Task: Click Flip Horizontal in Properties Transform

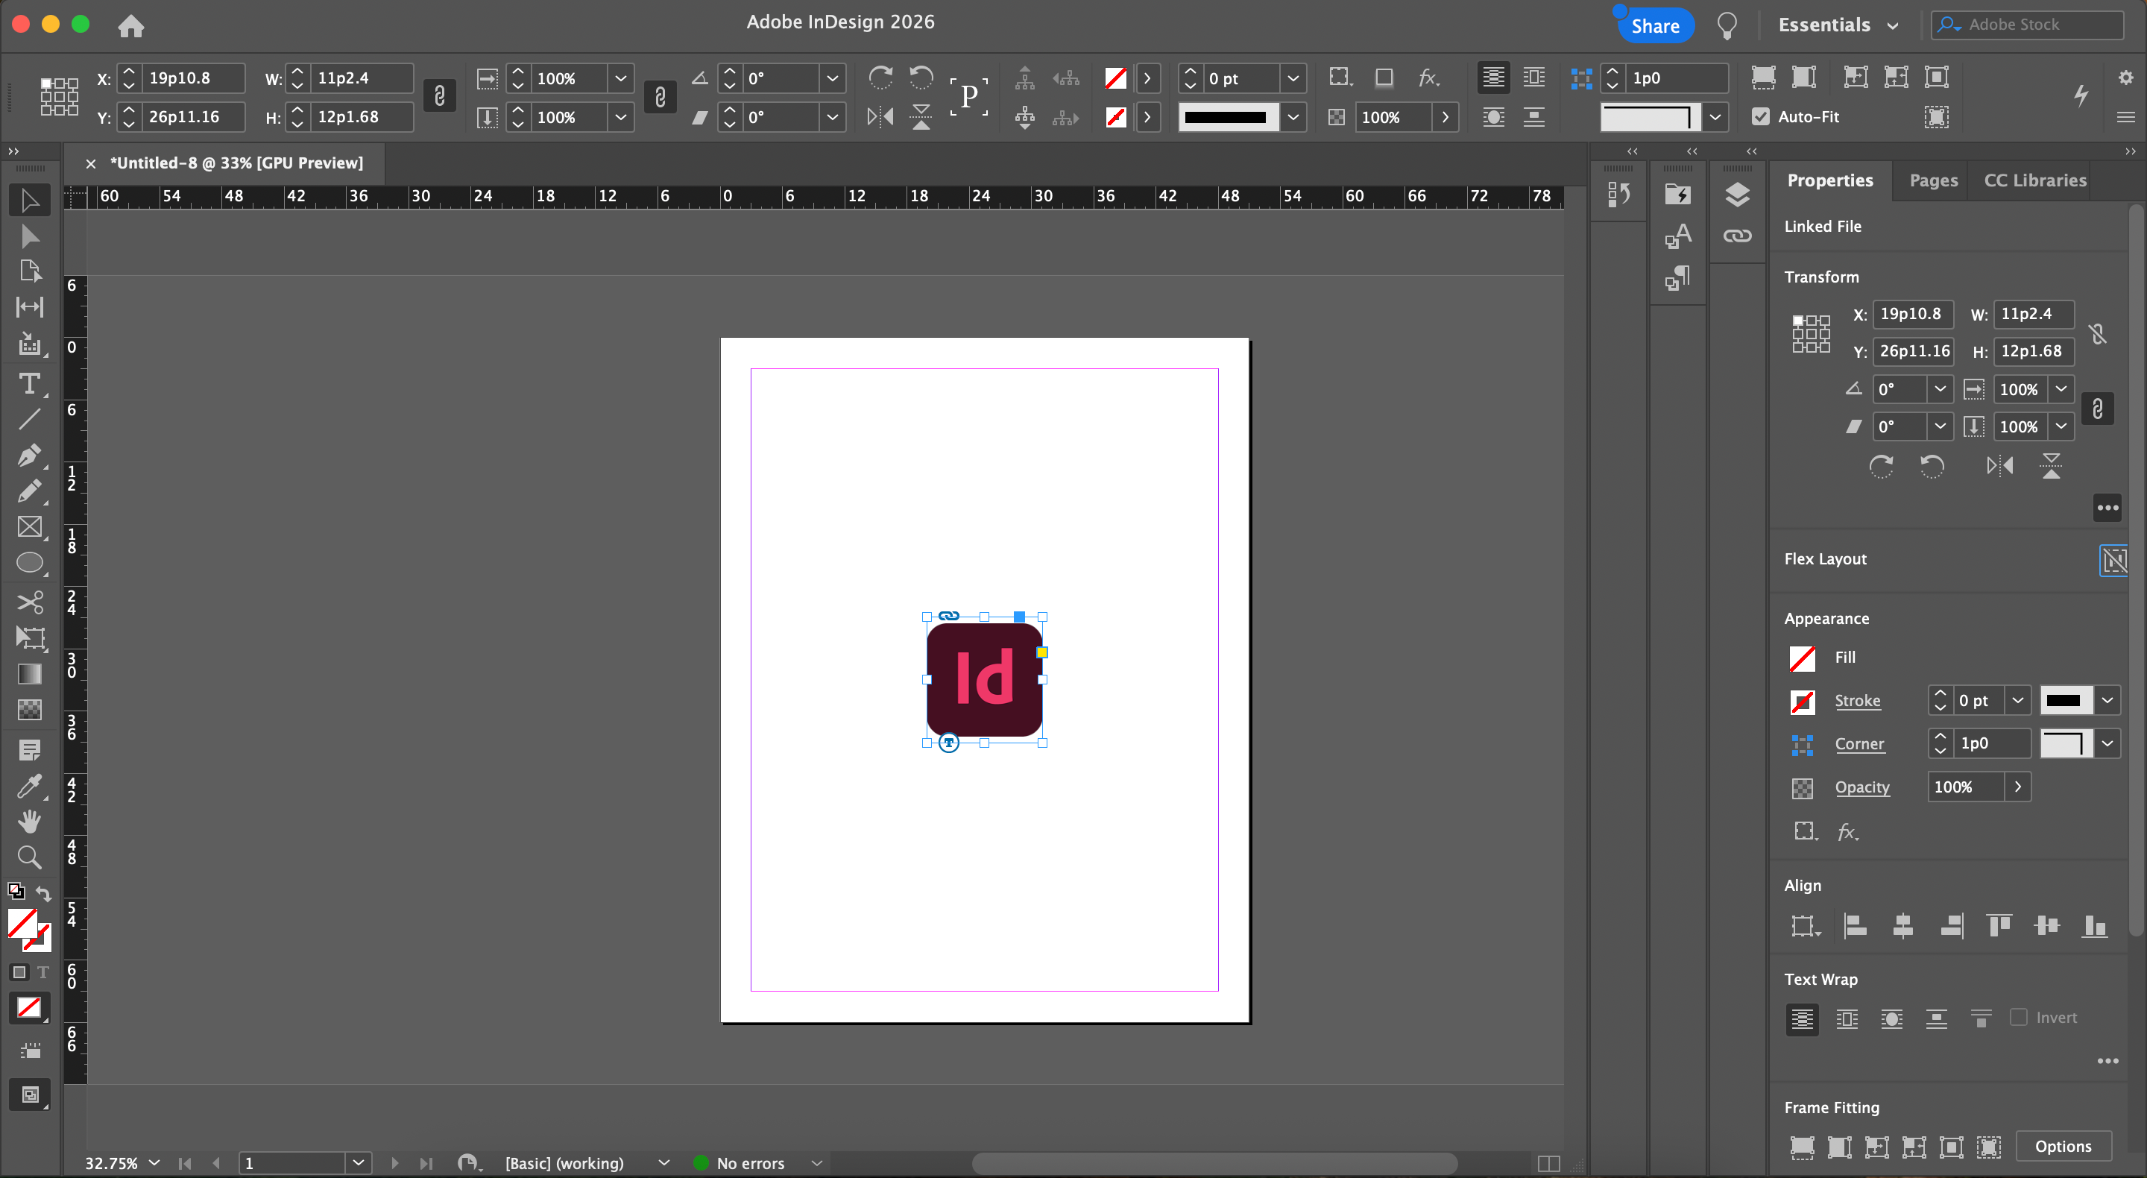Action: coord(1999,466)
